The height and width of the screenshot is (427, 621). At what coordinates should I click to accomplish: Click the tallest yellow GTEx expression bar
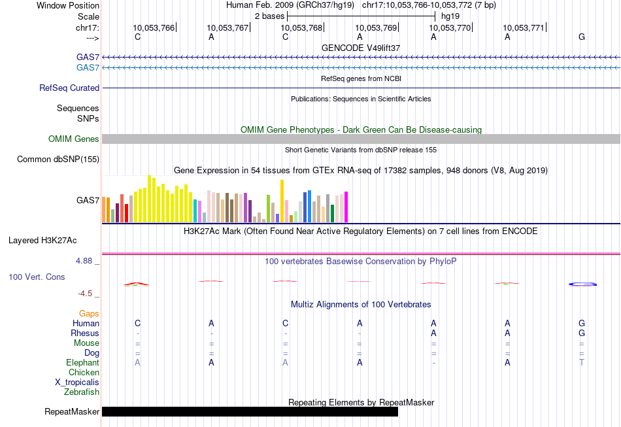(x=149, y=199)
